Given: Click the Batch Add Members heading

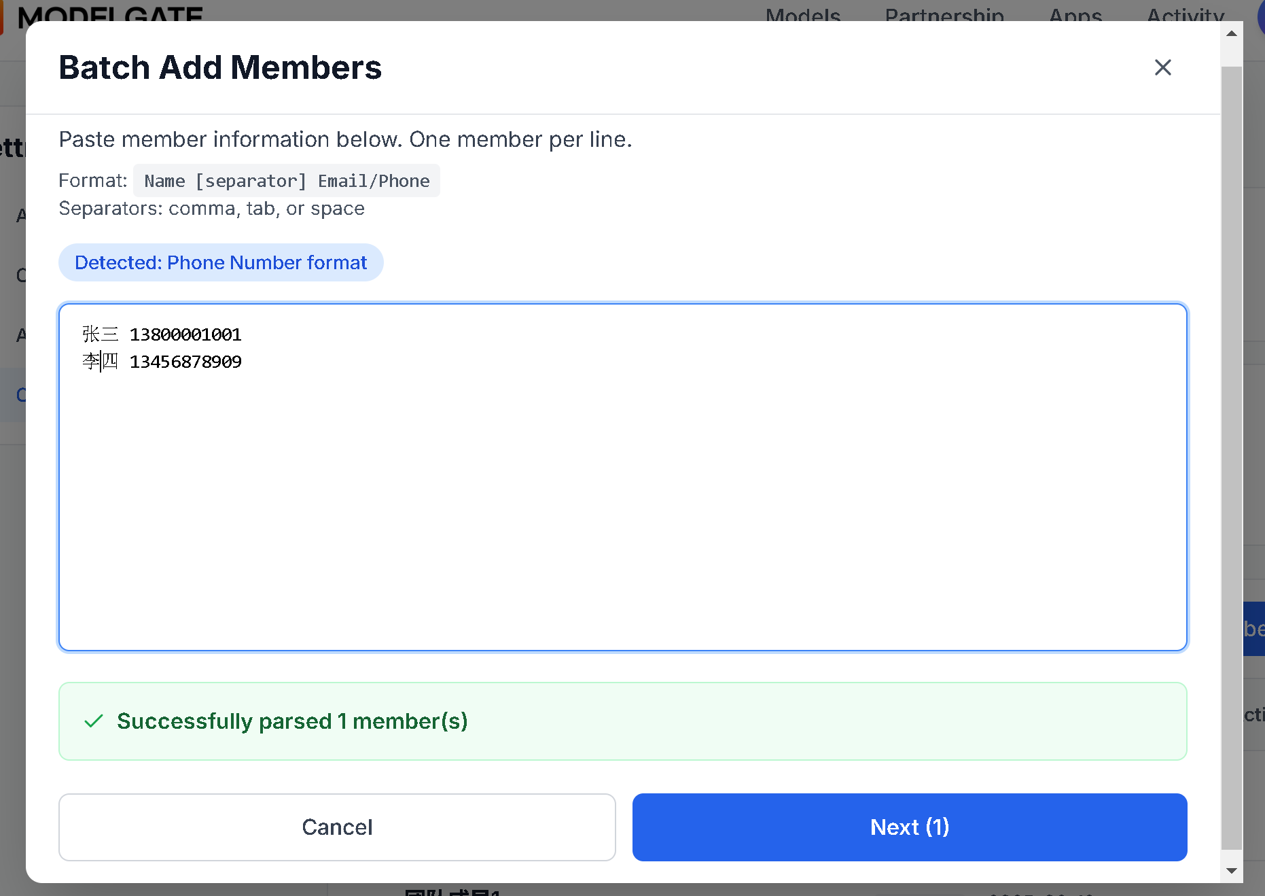Looking at the screenshot, I should coord(220,67).
